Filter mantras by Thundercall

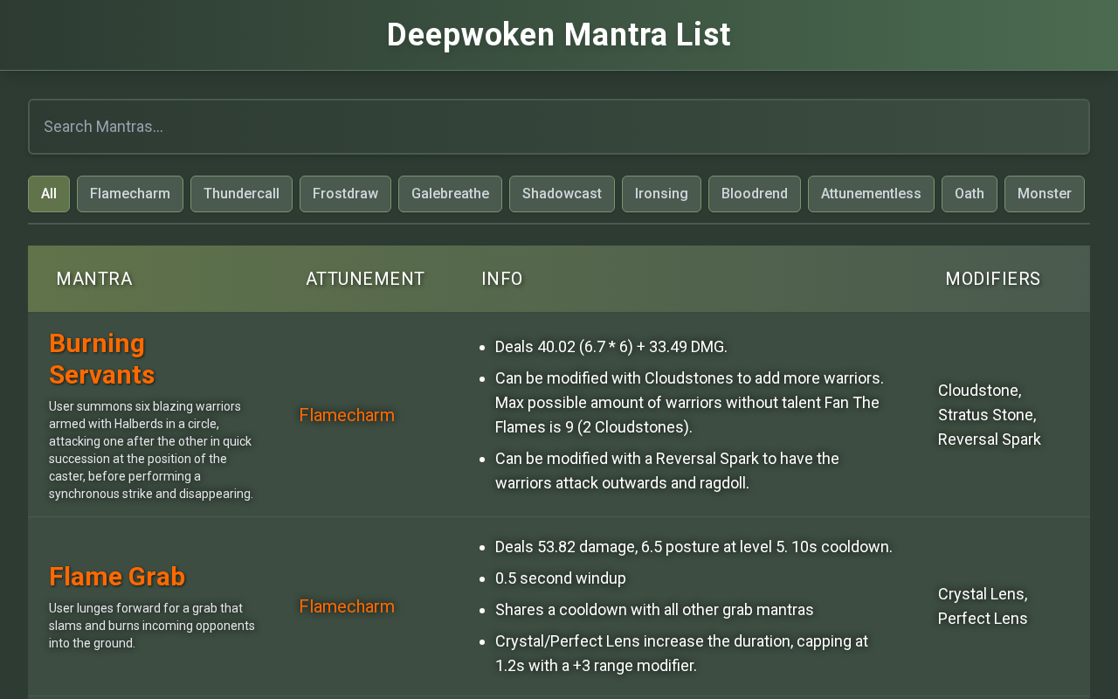pyautogui.click(x=241, y=194)
